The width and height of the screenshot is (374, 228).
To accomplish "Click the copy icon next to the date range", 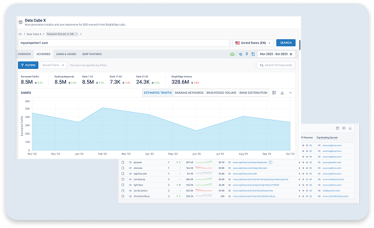I will point(253,54).
